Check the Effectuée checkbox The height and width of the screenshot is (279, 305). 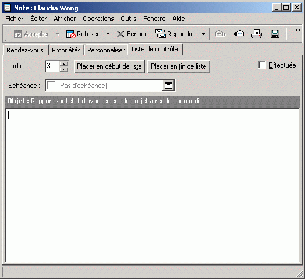pos(262,65)
